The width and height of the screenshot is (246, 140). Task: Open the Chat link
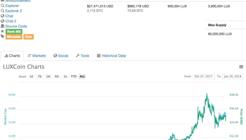(x=9, y=16)
